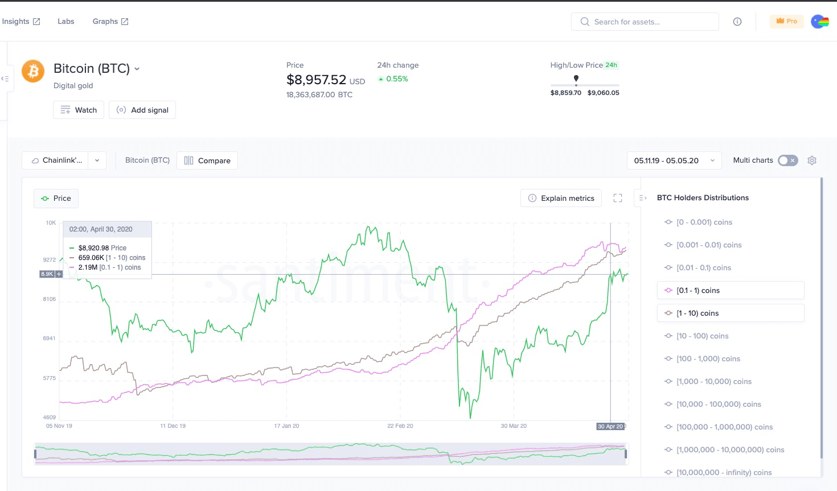The height and width of the screenshot is (491, 837).
Task: Click the left handle of chart range brush
Action: [x=35, y=454]
